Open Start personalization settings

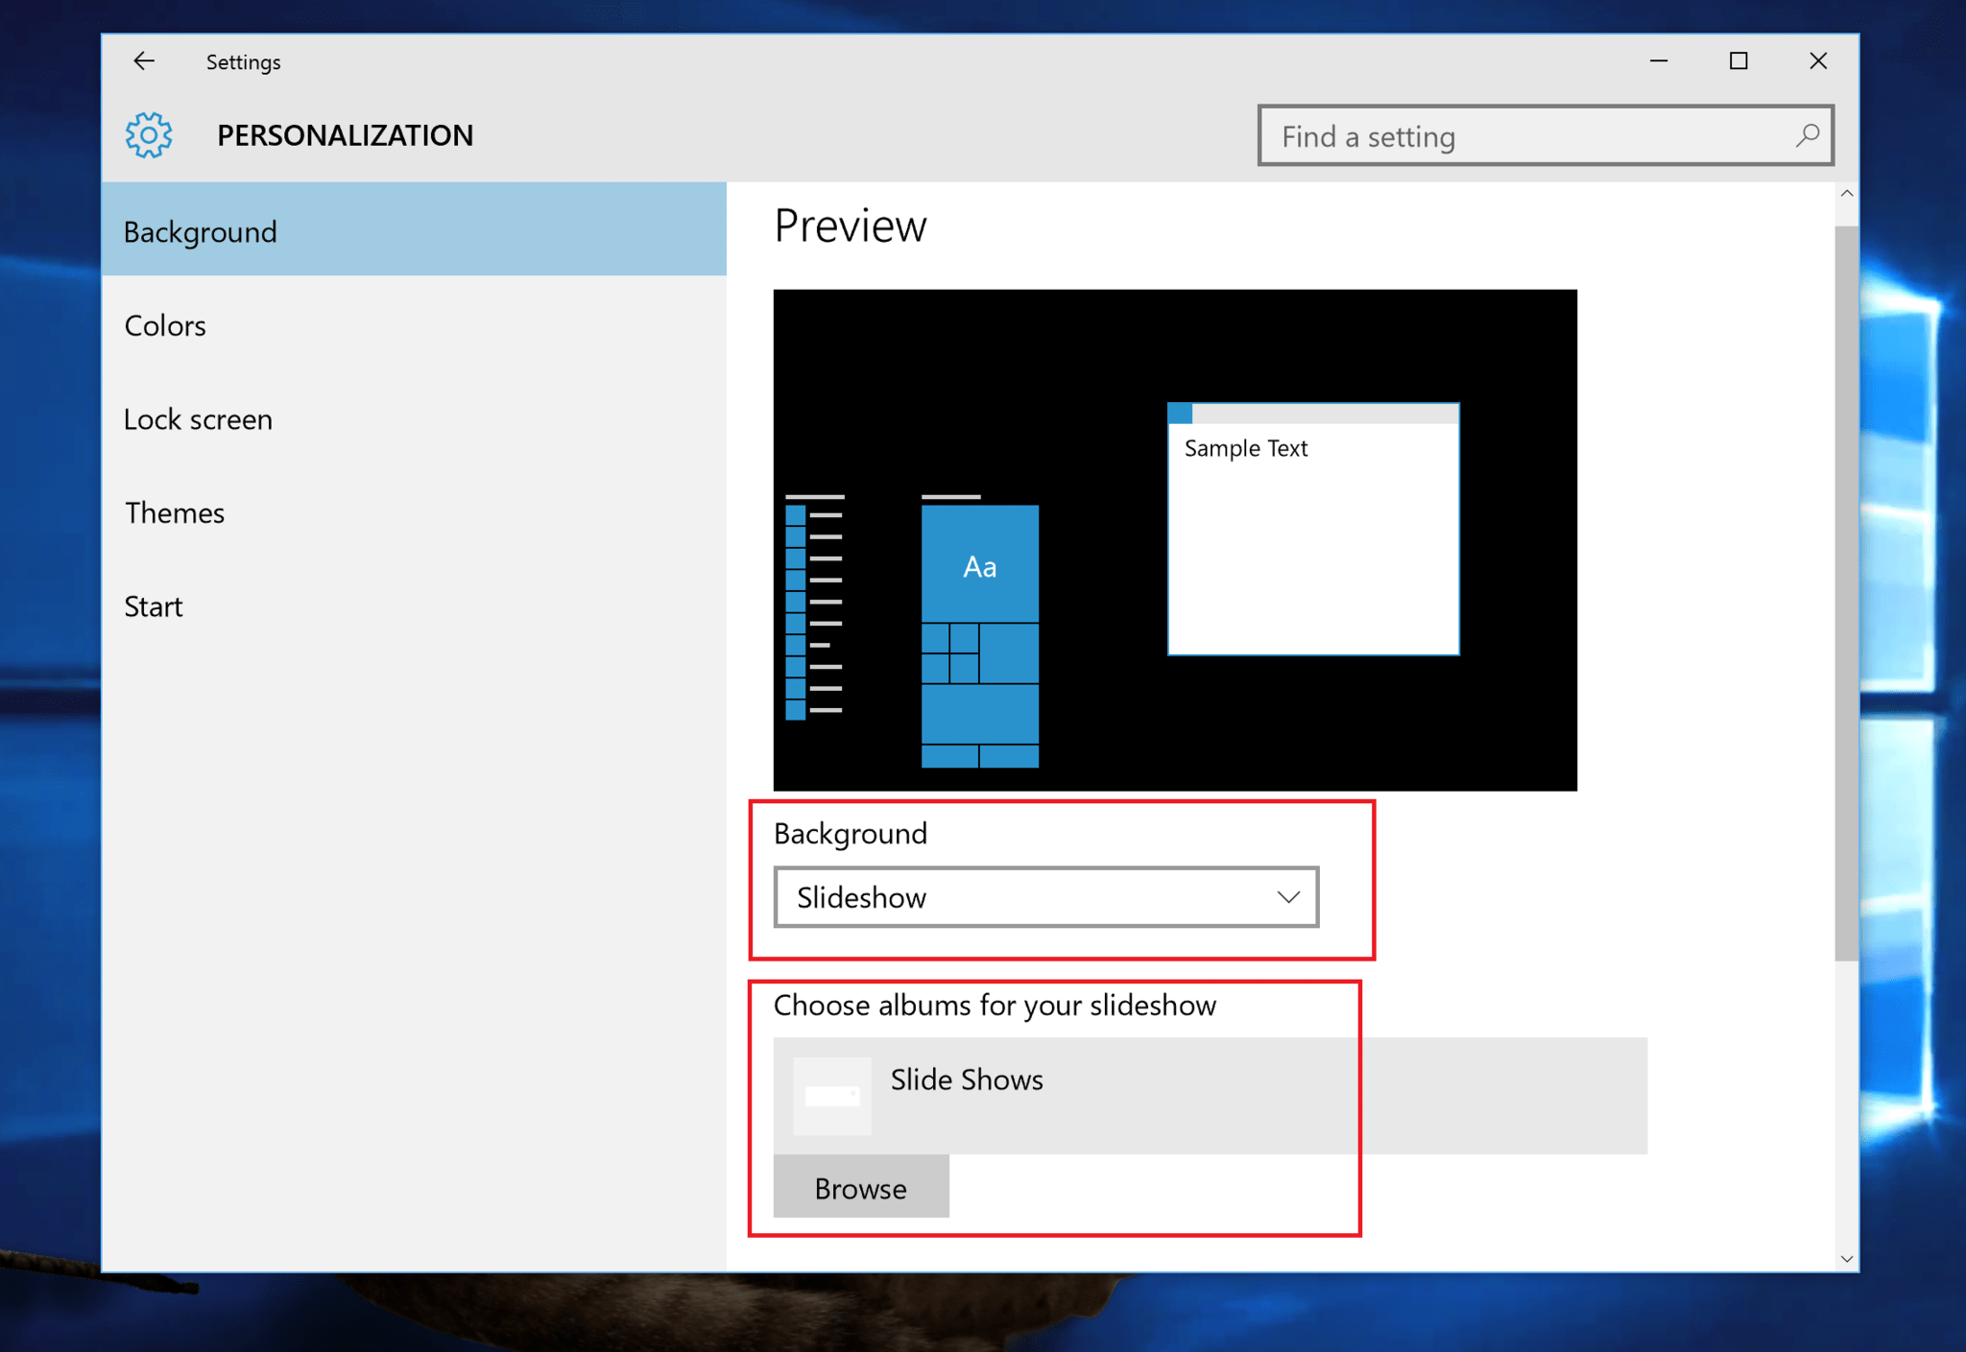[153, 605]
